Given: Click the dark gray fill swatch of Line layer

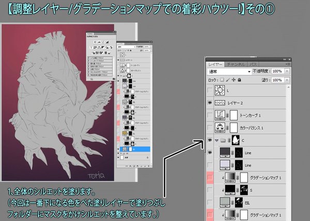Looking at the screenshot, I should click(225, 152).
